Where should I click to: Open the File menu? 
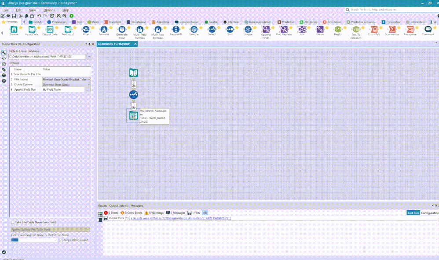(x=6, y=10)
